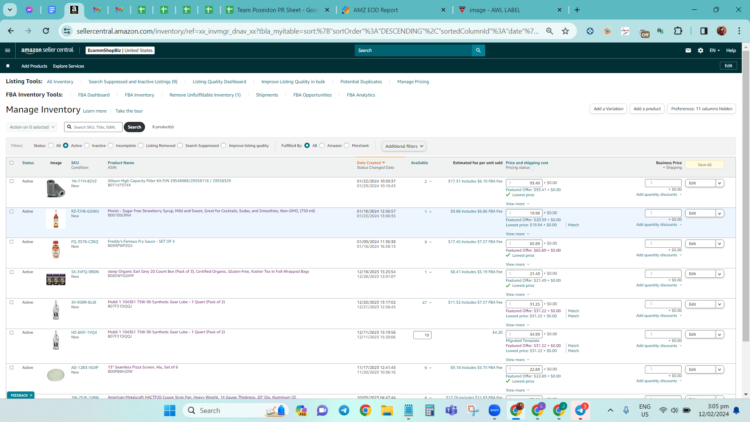Click the Take the tour link

[x=129, y=111]
